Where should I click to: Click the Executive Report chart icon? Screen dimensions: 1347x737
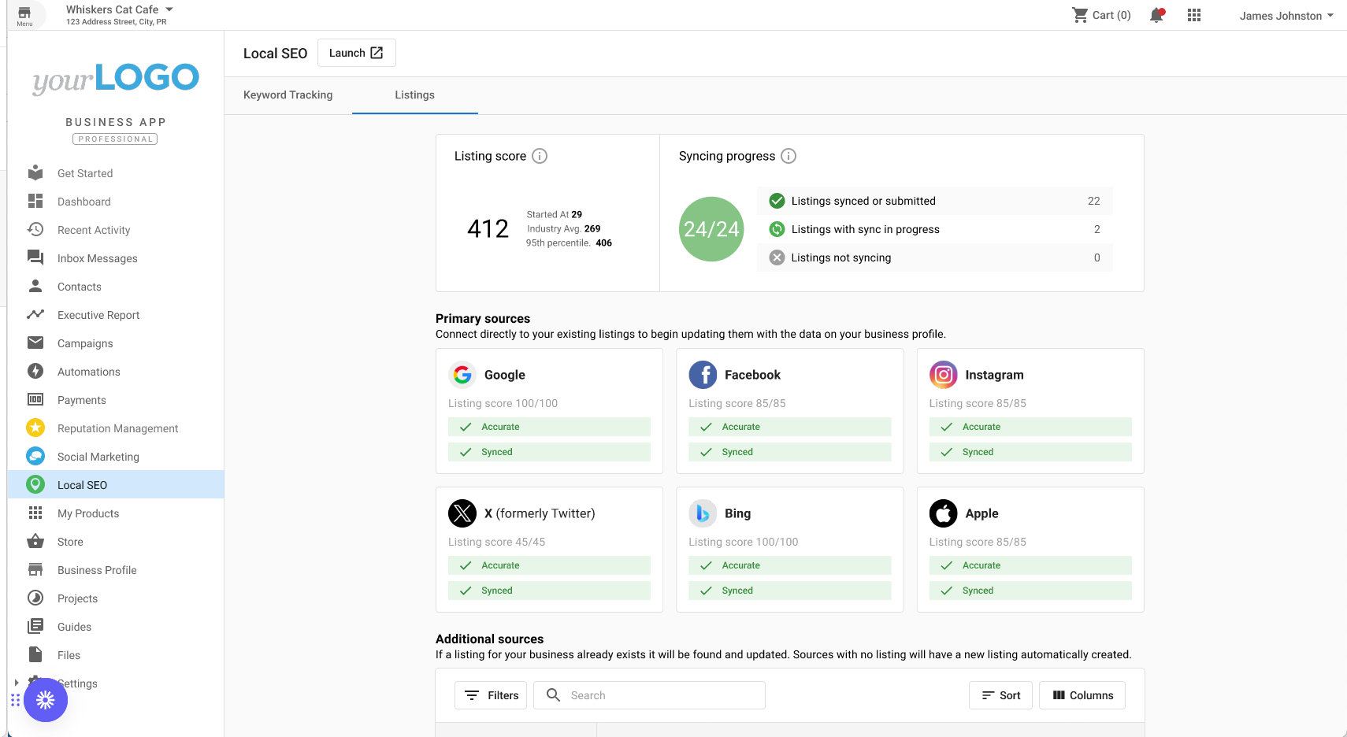click(x=35, y=314)
